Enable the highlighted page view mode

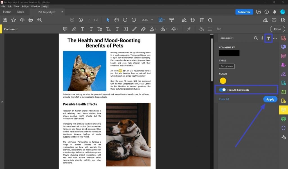[x=161, y=20]
